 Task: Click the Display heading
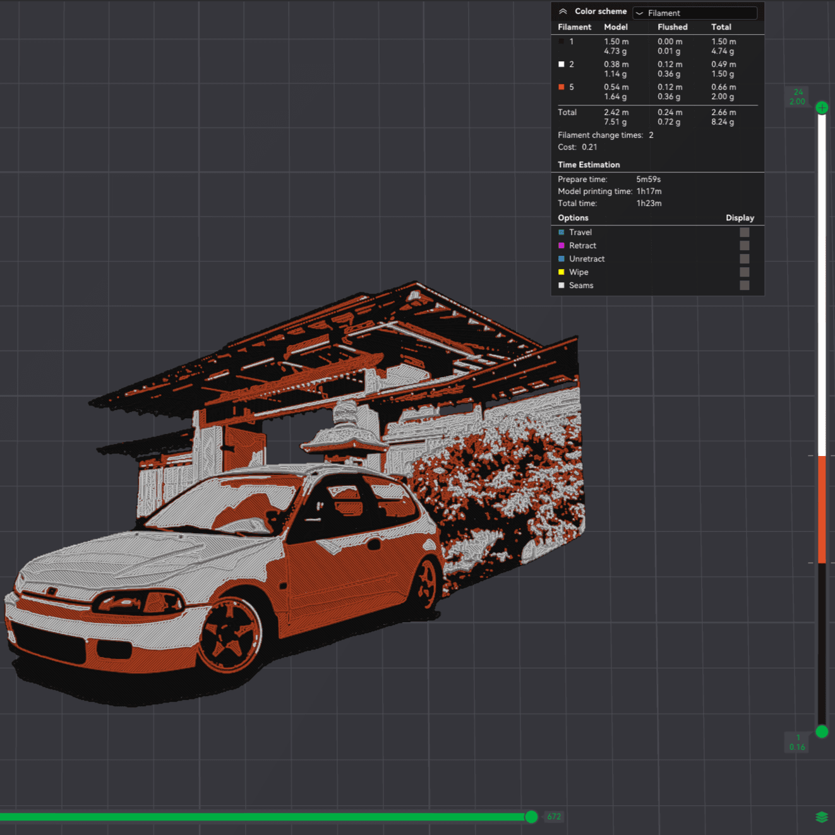740,218
